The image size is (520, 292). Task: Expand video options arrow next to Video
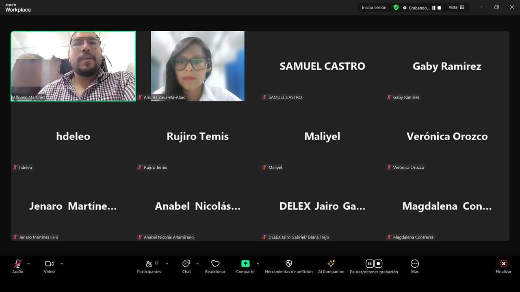point(62,264)
